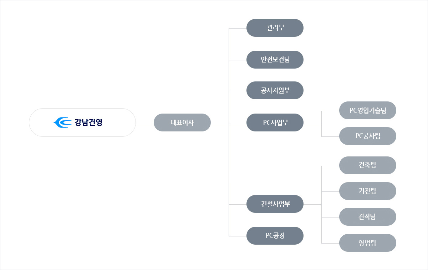
Task: Click the 영업팀 team node
Action: 368,243
